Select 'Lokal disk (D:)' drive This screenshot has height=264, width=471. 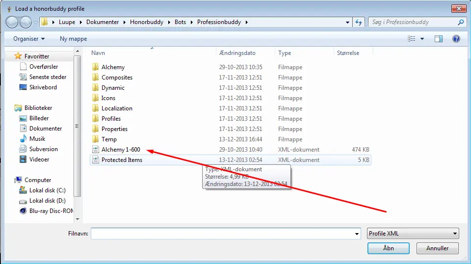47,200
